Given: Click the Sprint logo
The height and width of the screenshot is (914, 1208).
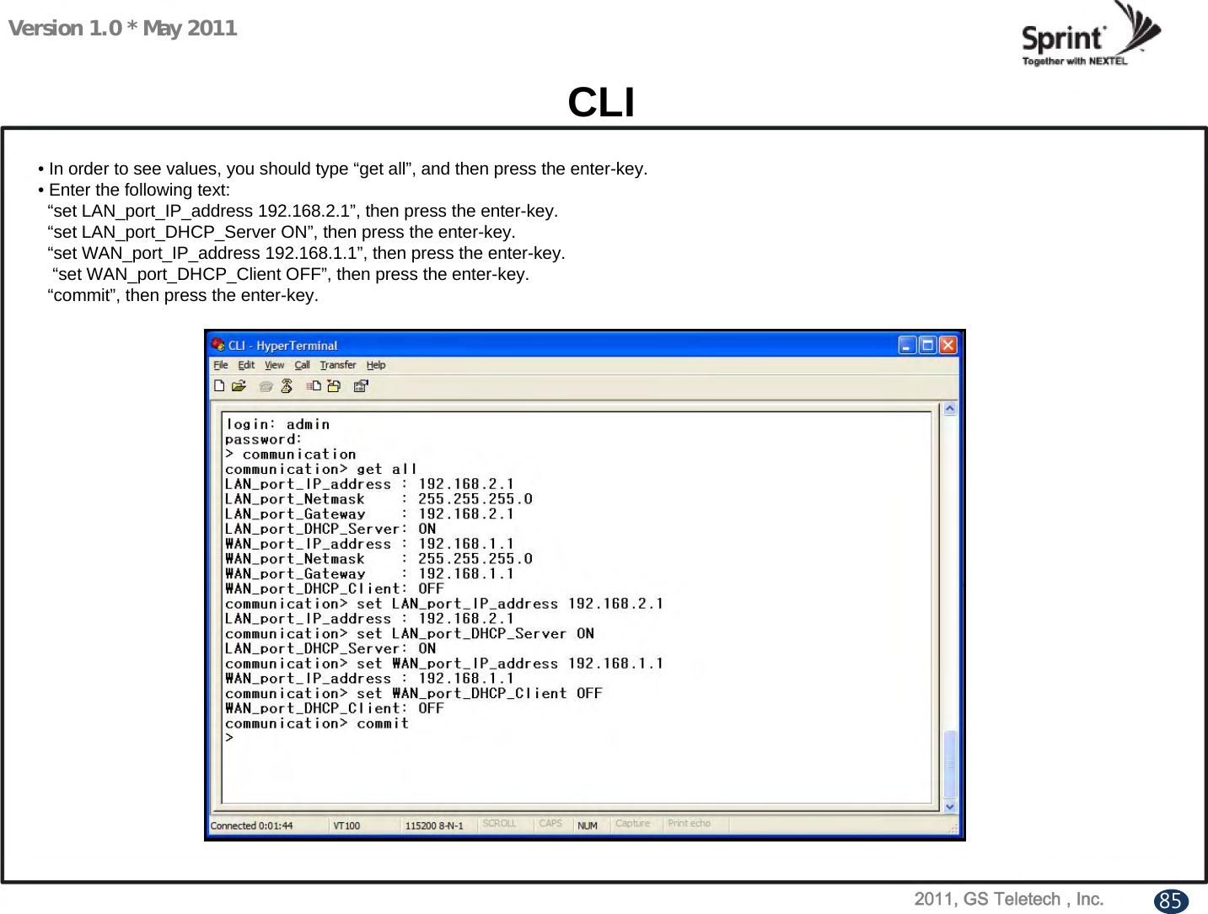Looking at the screenshot, I should [x=1091, y=35].
